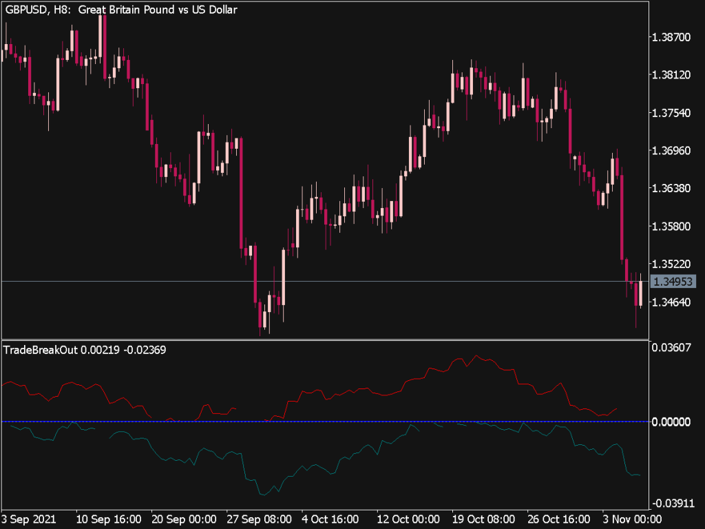Click the 1.36380 price level on axis

tap(671, 188)
